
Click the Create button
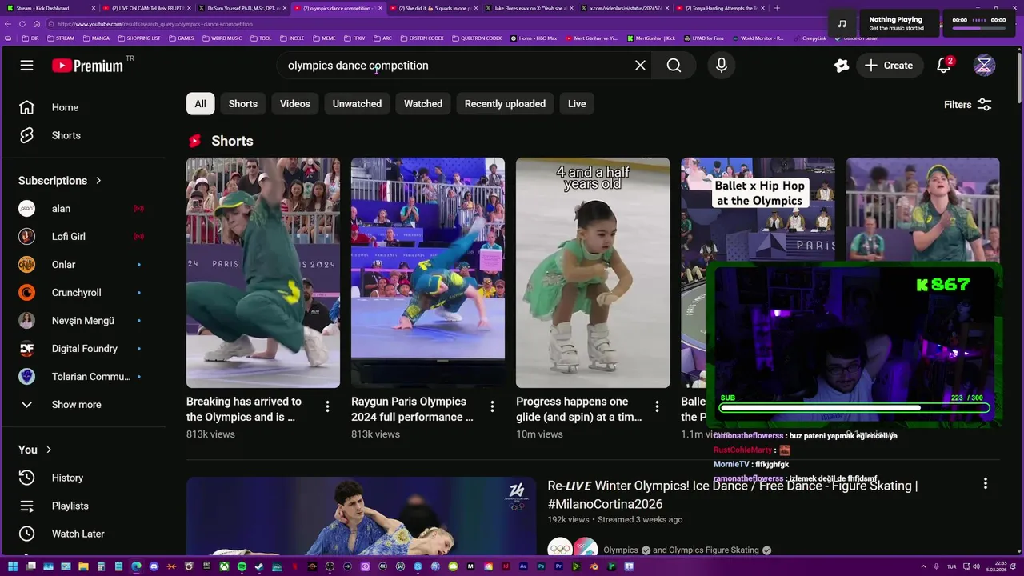(x=890, y=66)
